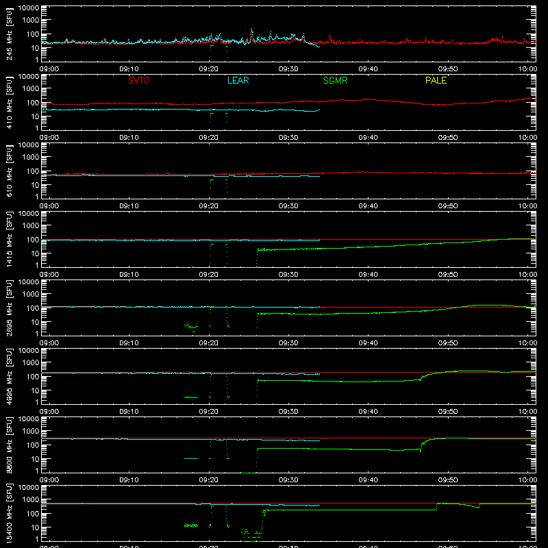Screen dimensions: 548x548
Task: Select the "410 MHz [SFU]" axis title
Action: coord(9,102)
